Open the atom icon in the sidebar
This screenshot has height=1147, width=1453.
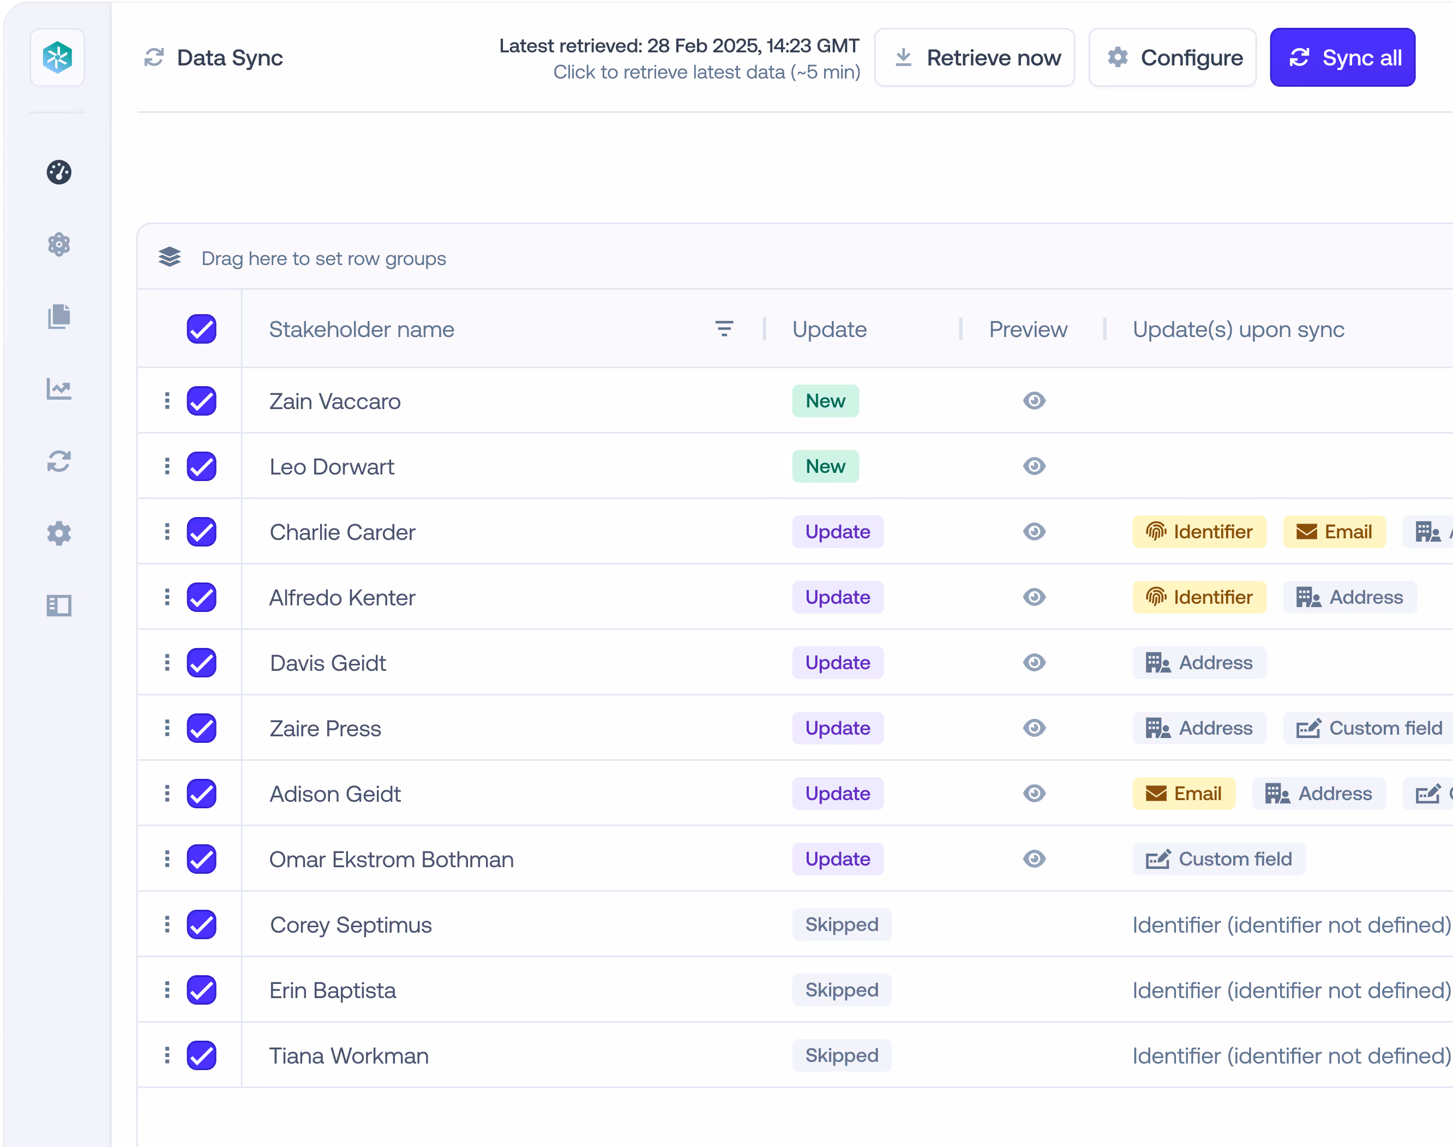(59, 244)
